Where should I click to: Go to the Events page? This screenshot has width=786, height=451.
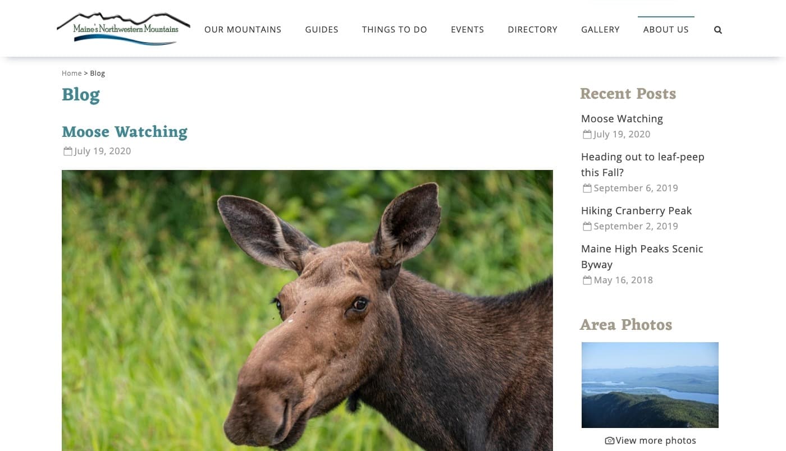tap(467, 30)
